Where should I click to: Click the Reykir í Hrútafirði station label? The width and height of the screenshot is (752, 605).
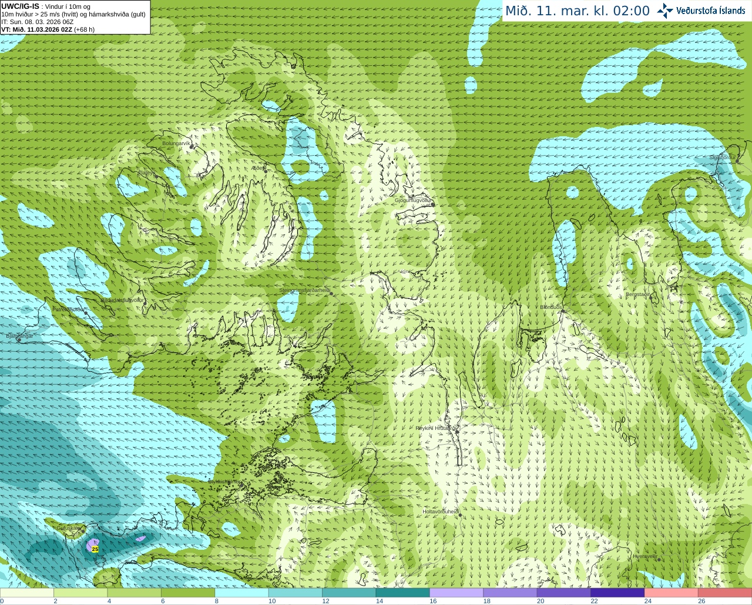[437, 428]
